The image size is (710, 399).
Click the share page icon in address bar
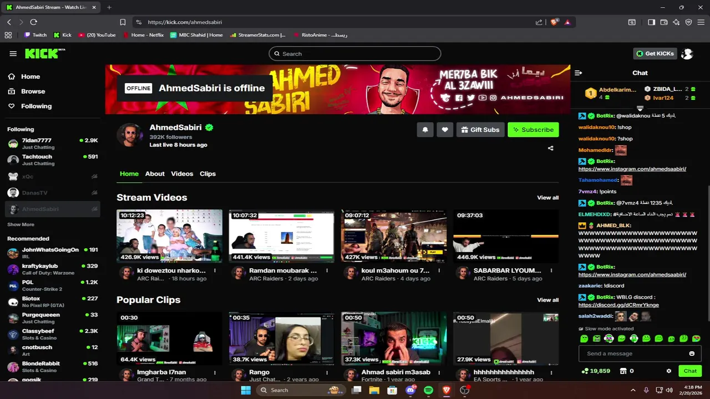[x=539, y=22]
